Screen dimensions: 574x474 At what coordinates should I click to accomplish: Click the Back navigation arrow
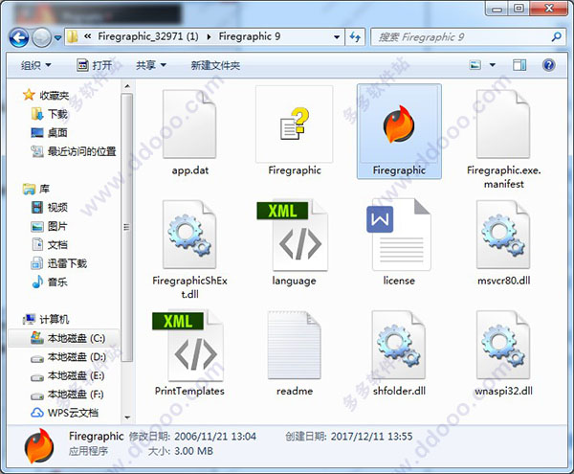click(19, 37)
